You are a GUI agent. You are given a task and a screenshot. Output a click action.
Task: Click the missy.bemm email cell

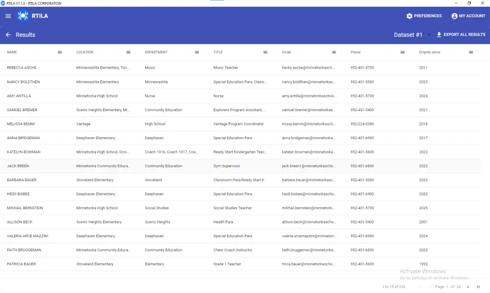click(x=308, y=124)
